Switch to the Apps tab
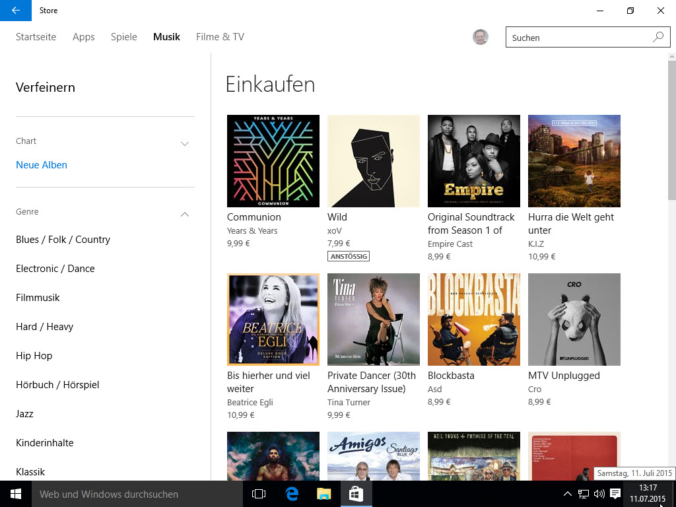The width and height of the screenshot is (676, 507). (x=84, y=37)
